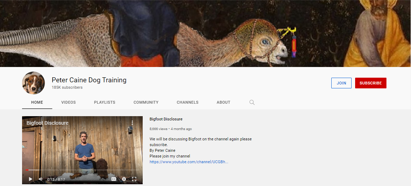Follow the youtube.com/channel/UCGBh link
The image size is (411, 186).
pos(189,162)
